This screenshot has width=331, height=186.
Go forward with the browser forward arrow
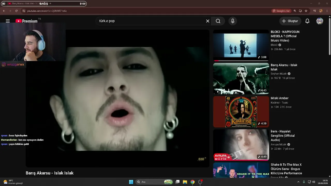point(10,11)
